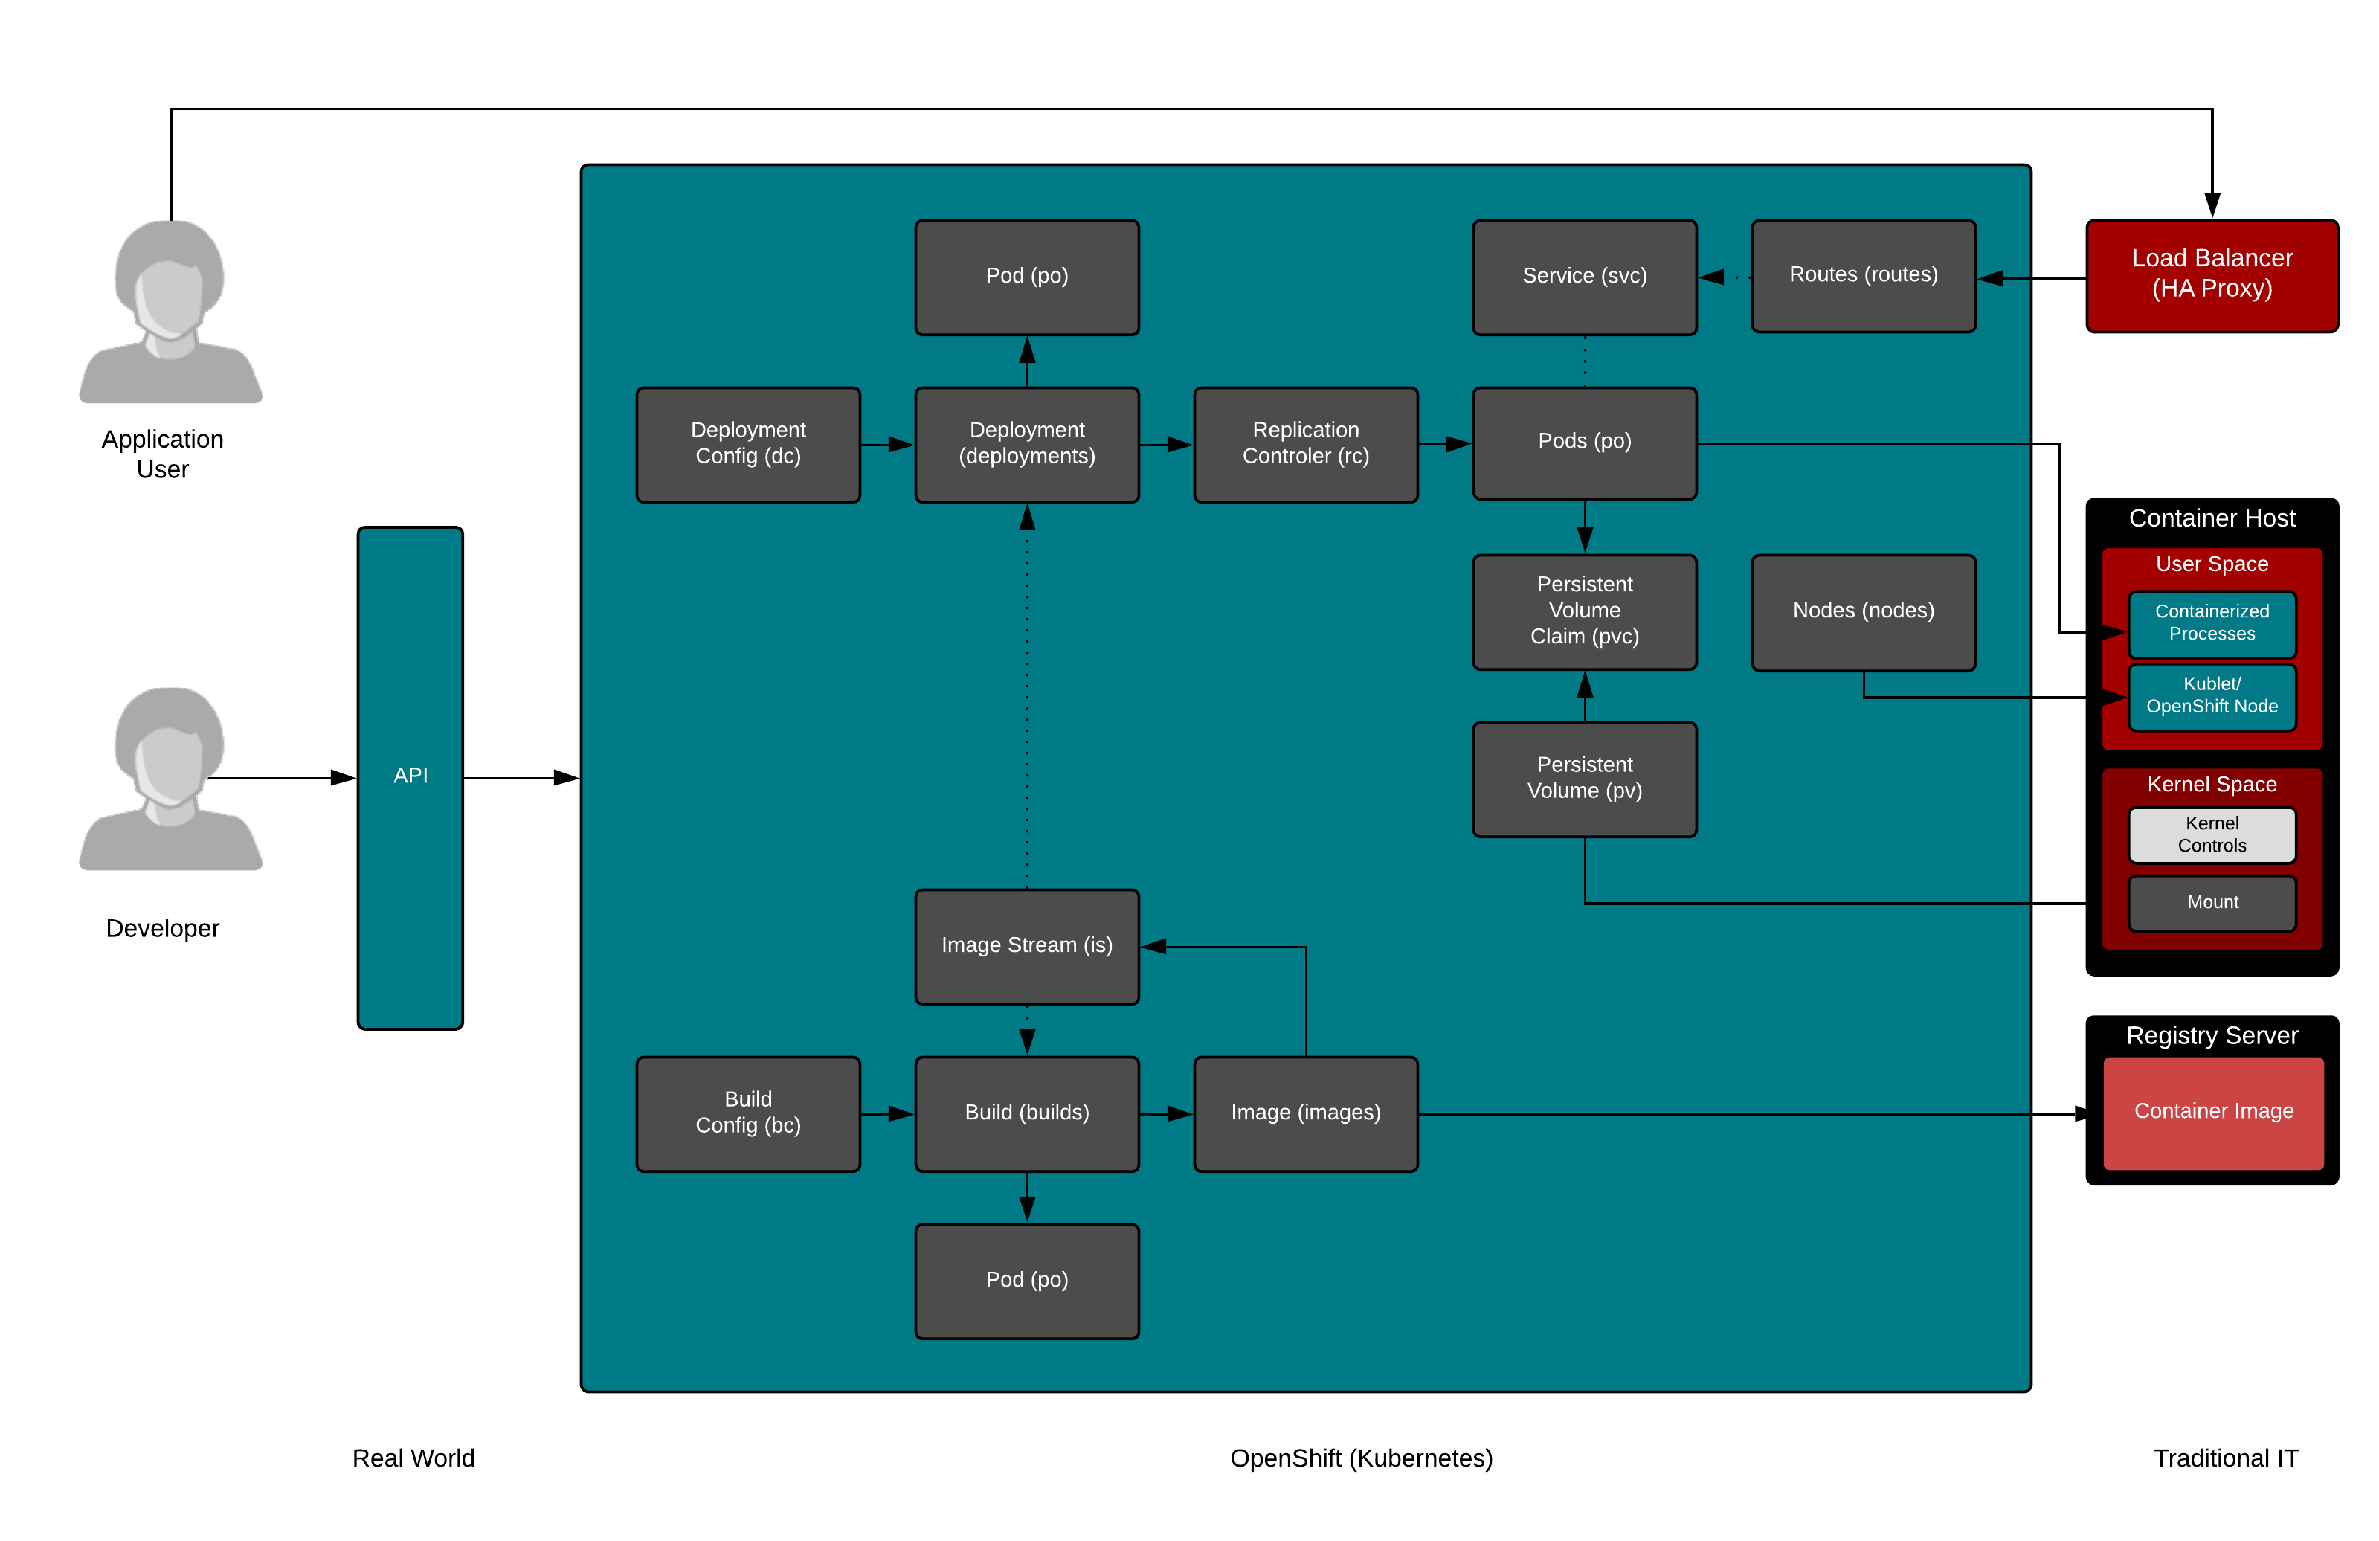
Task: Click the Application User label text
Action: point(163,454)
